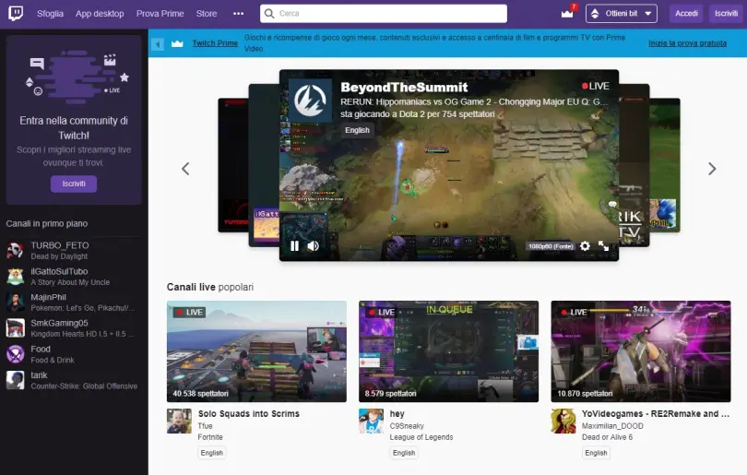Image resolution: width=747 pixels, height=475 pixels.
Task: Pause the BeyondTheSummit stream
Action: point(294,246)
